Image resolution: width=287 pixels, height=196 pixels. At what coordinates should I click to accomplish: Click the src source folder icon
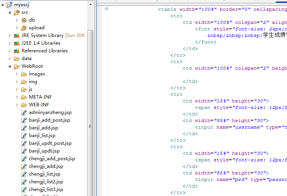(x=17, y=12)
